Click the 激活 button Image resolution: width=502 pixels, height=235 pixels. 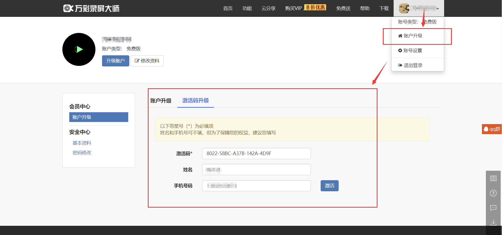point(330,186)
